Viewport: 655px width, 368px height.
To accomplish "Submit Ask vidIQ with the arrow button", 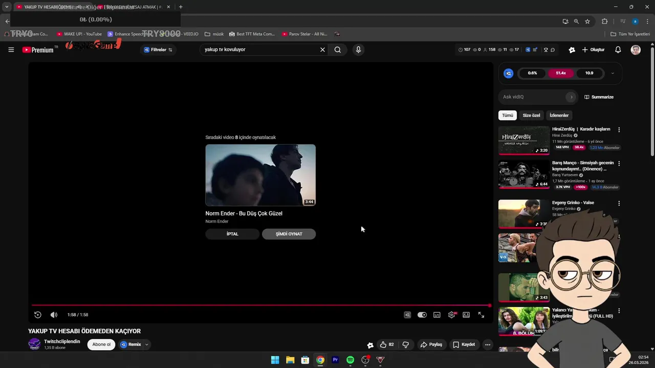I will pyautogui.click(x=571, y=97).
